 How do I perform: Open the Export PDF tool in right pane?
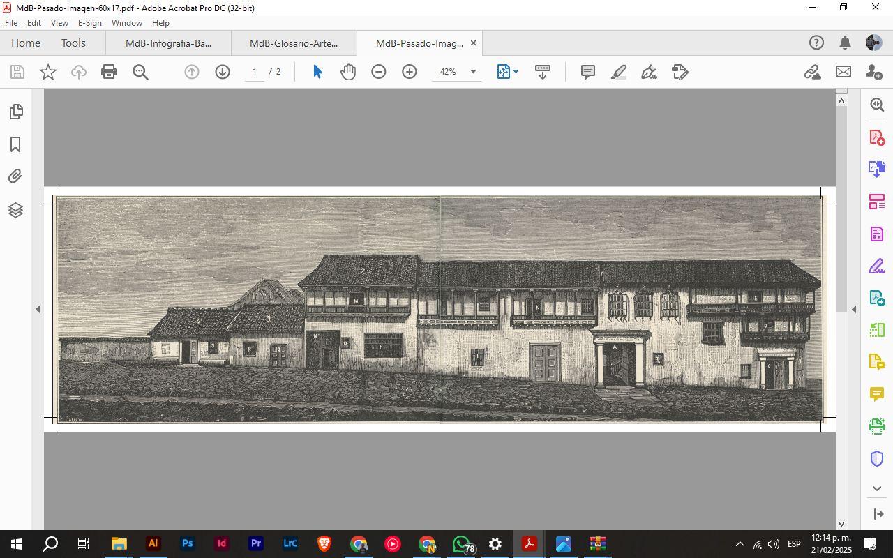[877, 169]
